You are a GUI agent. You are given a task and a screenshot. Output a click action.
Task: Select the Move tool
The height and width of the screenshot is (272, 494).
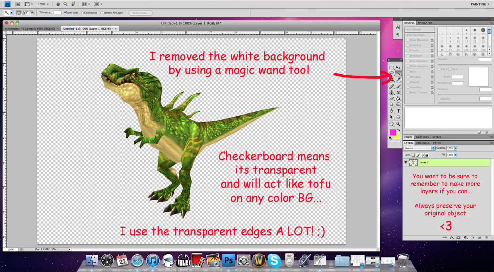pyautogui.click(x=398, y=67)
